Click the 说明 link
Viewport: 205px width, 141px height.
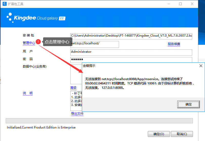(28, 93)
